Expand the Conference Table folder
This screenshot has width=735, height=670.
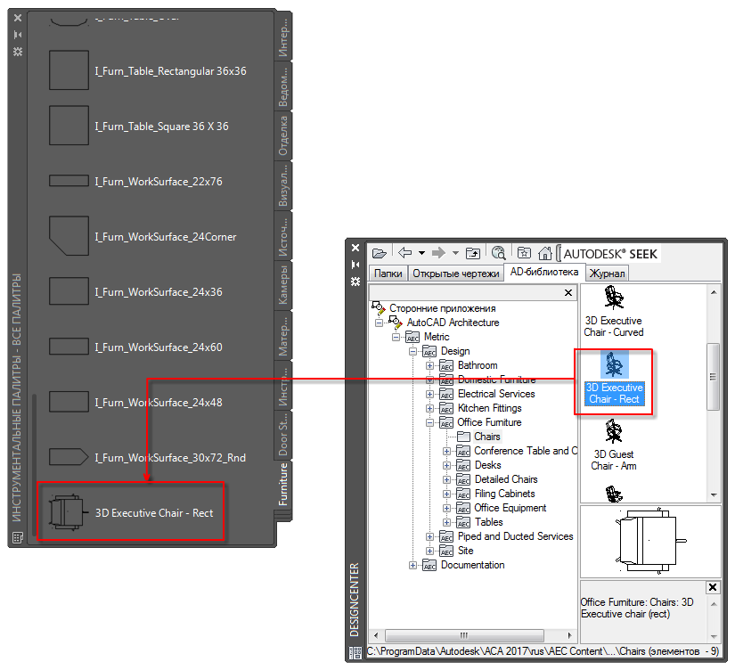click(446, 451)
